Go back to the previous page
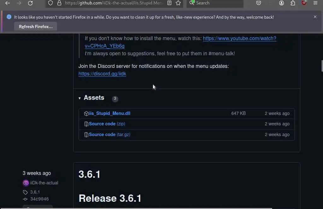This screenshot has width=323, height=209. [8, 3]
